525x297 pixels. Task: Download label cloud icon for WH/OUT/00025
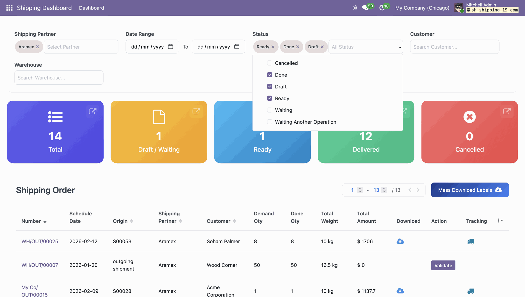400,241
